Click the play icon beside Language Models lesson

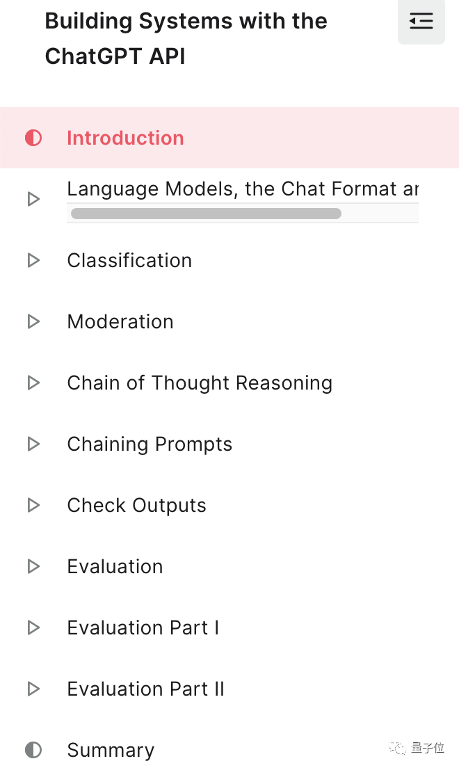click(x=33, y=199)
